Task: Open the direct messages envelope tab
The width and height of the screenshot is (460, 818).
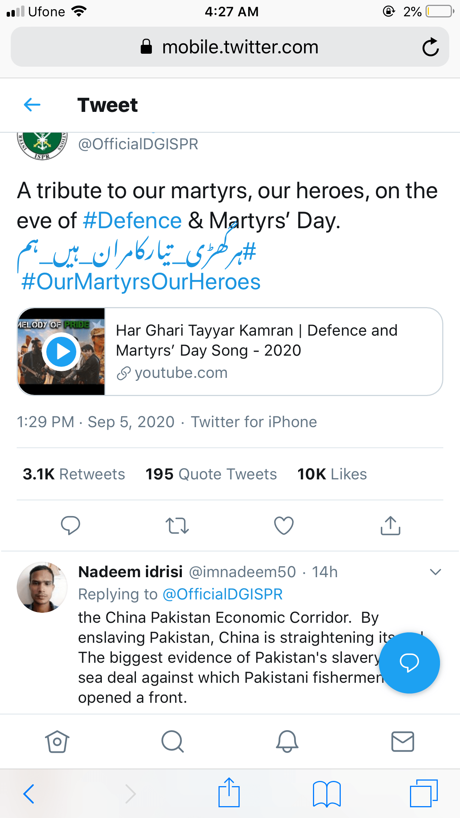Action: pyautogui.click(x=403, y=742)
